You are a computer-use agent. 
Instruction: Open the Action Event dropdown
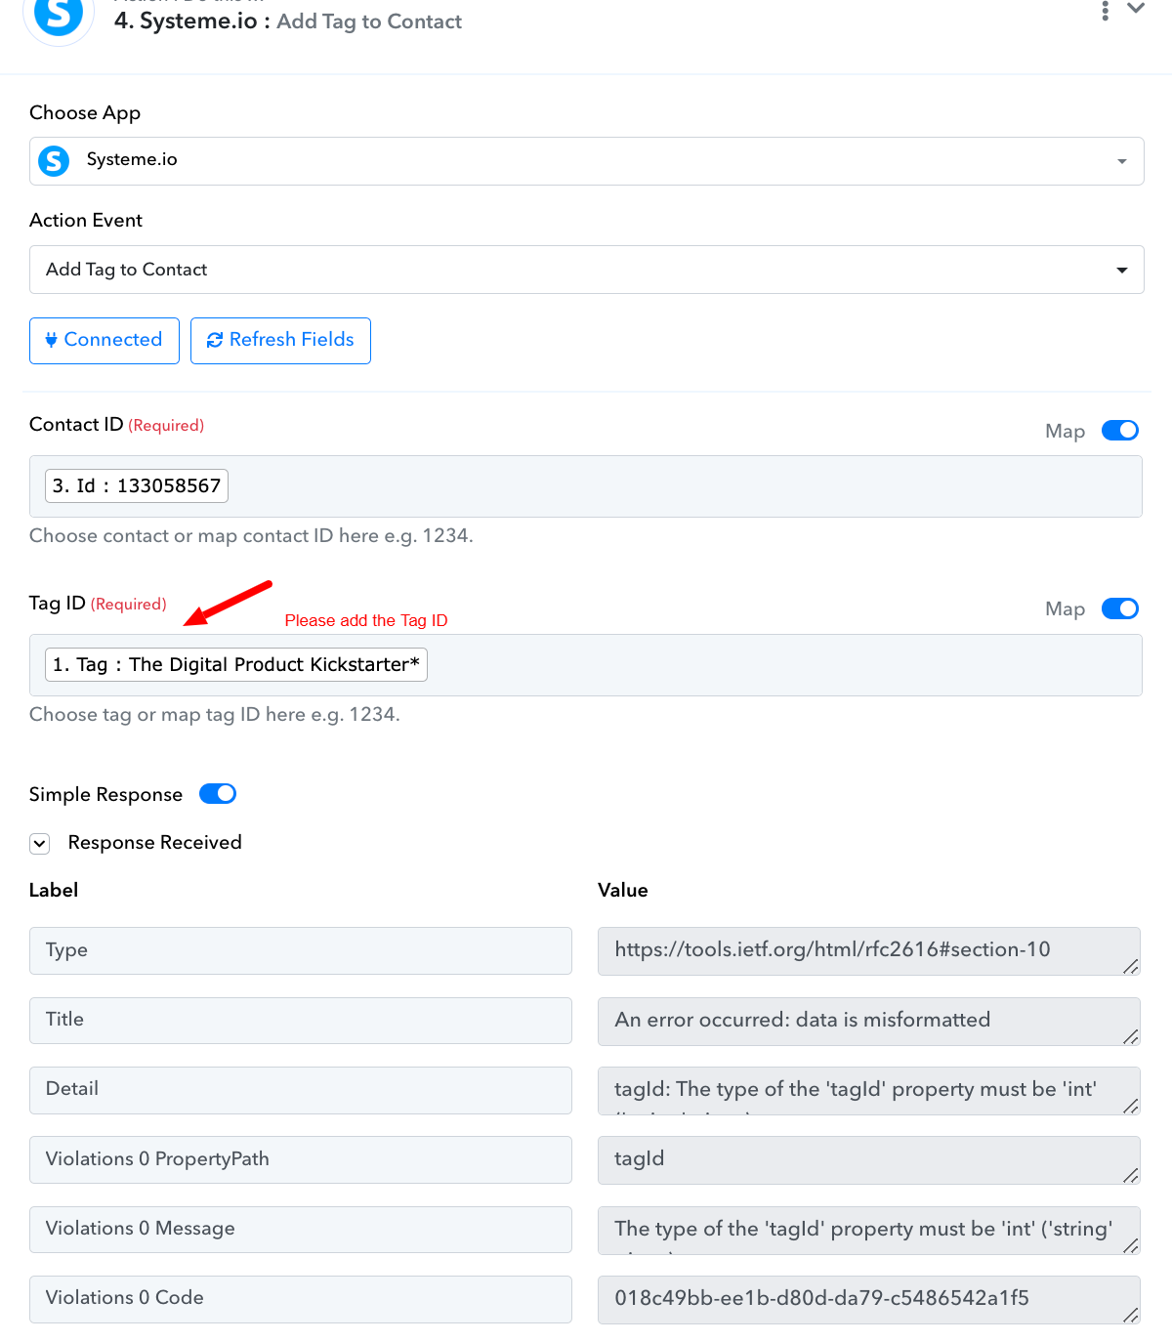coord(586,270)
